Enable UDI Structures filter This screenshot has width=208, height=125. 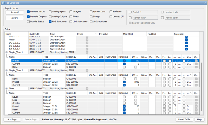point(91,21)
